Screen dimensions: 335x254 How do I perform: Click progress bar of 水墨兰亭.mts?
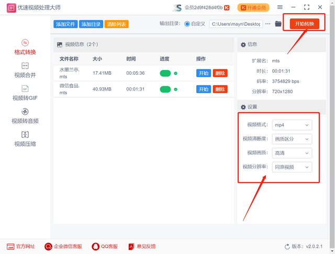pos(166,73)
